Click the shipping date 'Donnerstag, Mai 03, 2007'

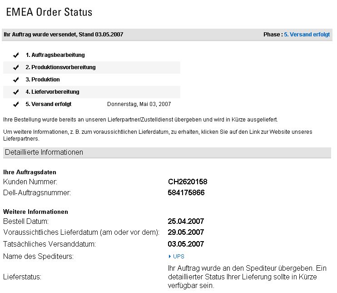tap(139, 104)
